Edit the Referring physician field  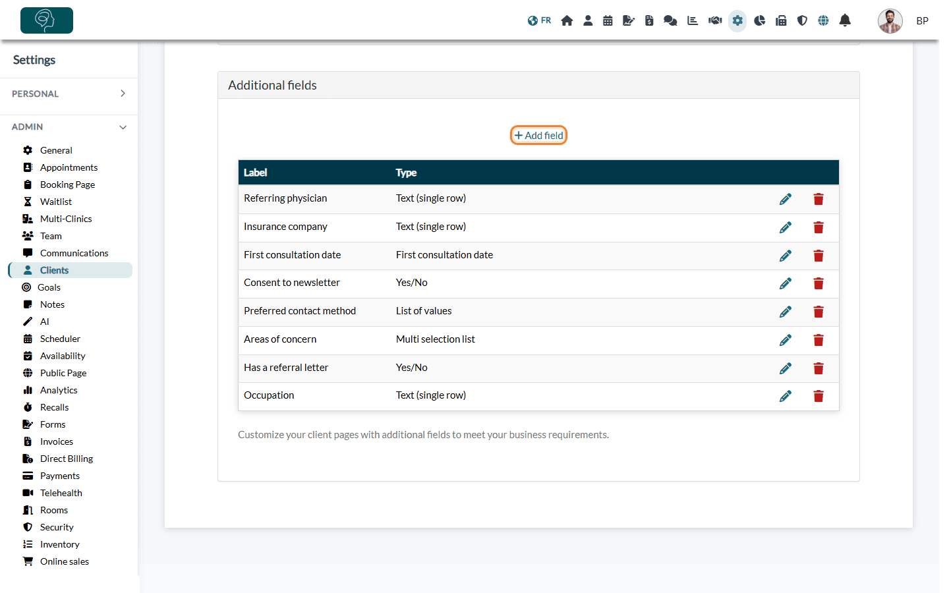pos(786,199)
